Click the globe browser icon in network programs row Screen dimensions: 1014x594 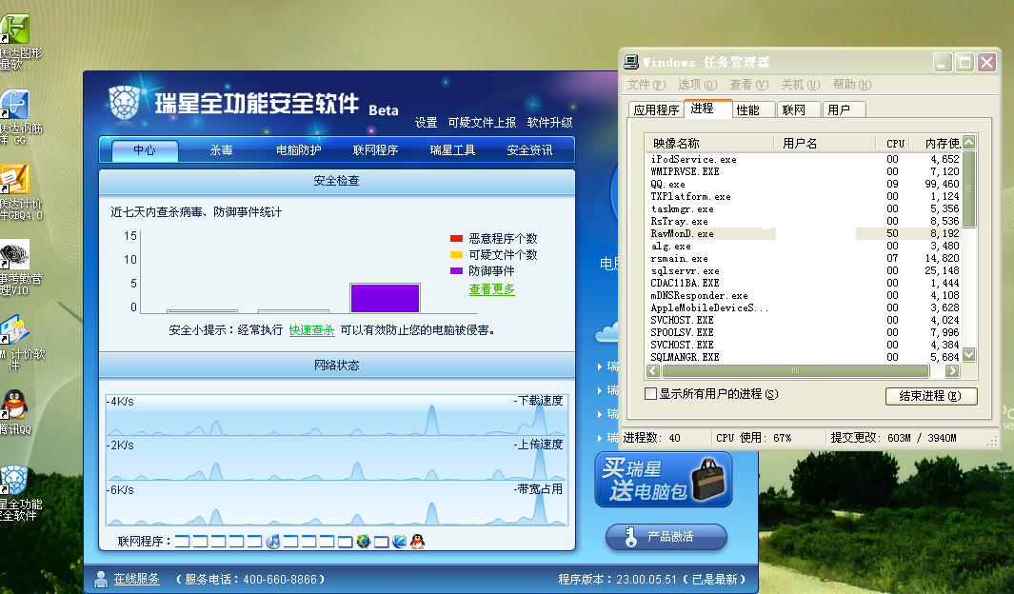pos(364,542)
